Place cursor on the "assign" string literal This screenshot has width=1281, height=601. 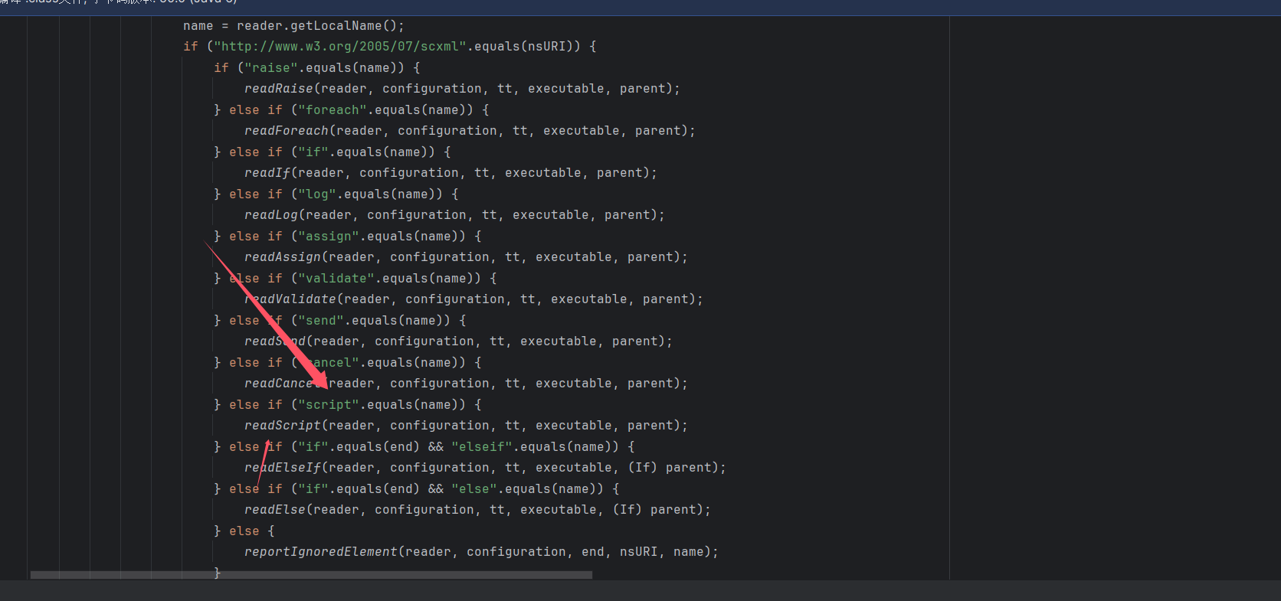[329, 237]
